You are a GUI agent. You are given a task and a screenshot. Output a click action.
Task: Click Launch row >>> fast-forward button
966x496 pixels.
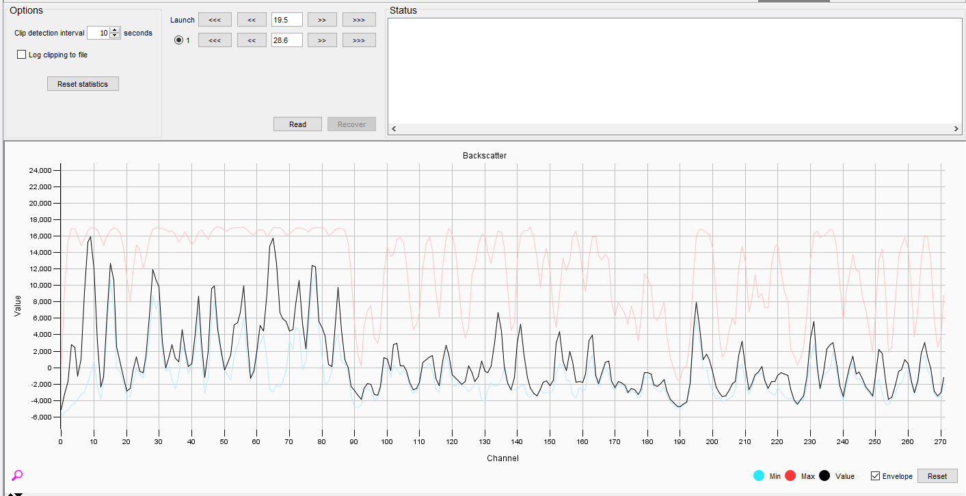pyautogui.click(x=358, y=20)
